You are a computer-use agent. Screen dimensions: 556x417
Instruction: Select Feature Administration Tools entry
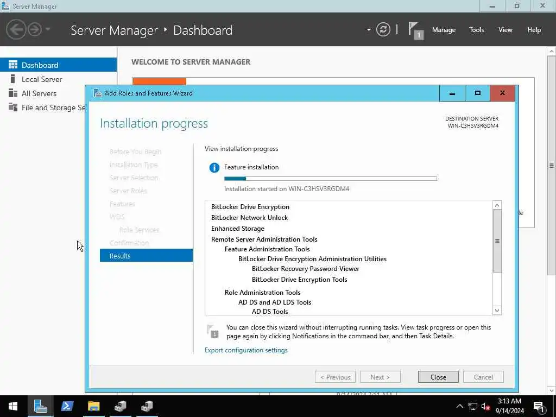[x=267, y=249]
